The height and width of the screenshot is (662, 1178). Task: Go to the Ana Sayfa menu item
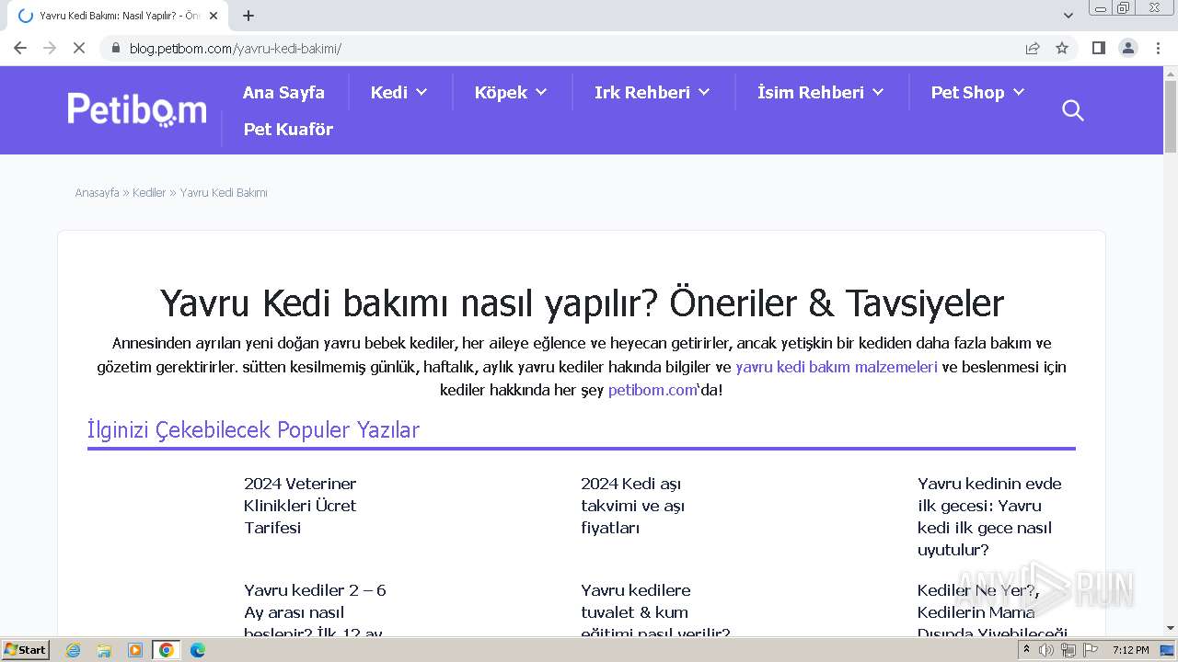[x=283, y=92]
